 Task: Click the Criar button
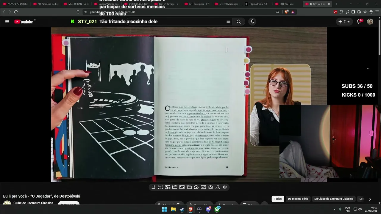[344, 22]
